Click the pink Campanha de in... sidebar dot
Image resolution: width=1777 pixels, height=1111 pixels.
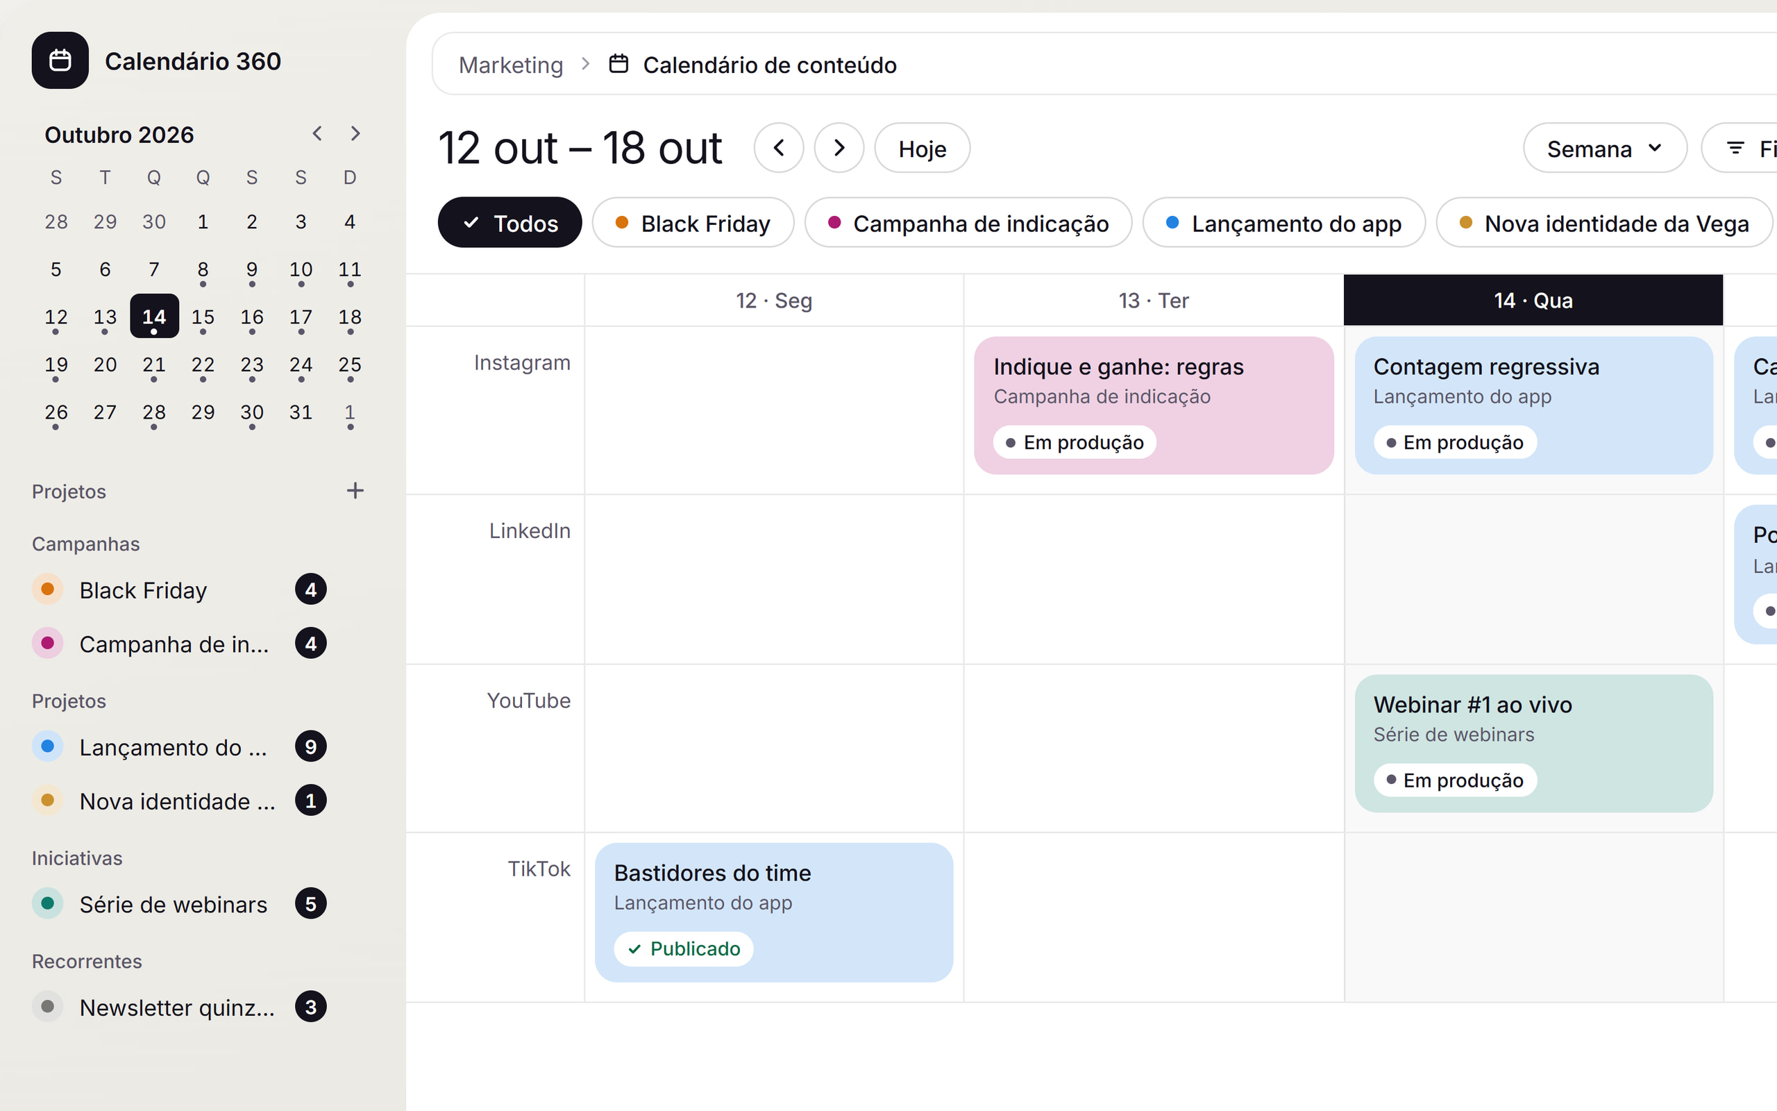point(48,644)
